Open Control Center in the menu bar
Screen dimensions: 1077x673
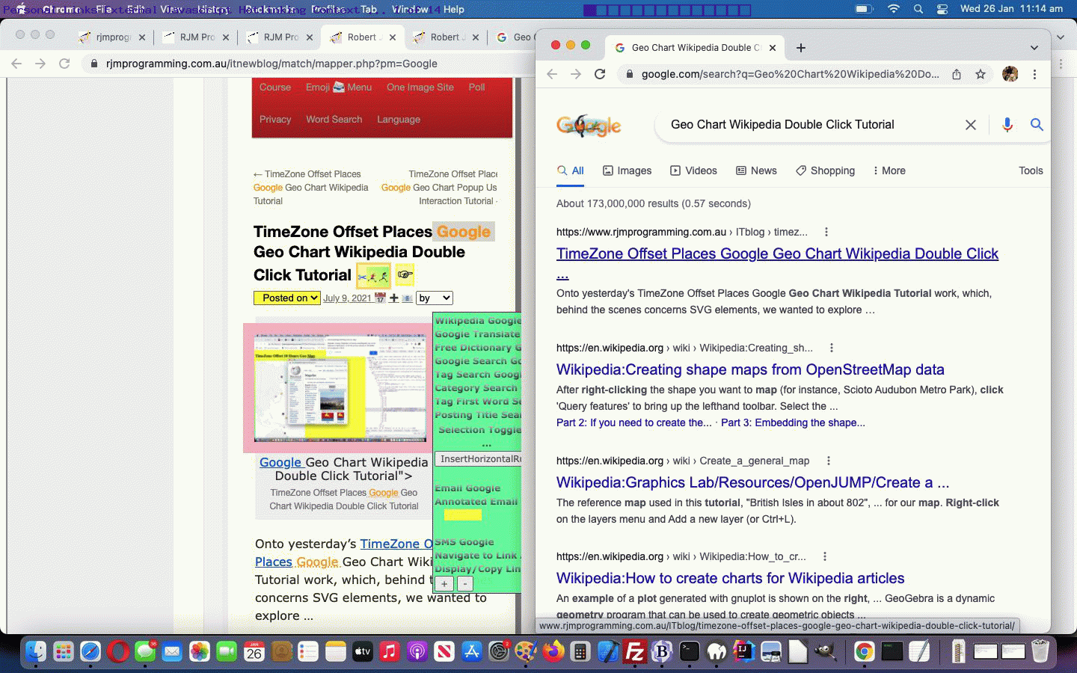pos(942,9)
